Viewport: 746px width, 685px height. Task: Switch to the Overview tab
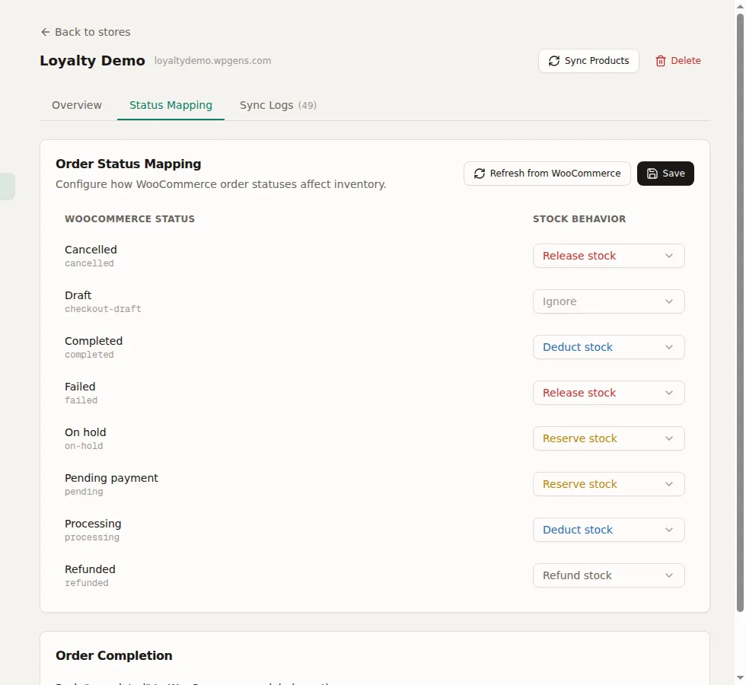(77, 105)
